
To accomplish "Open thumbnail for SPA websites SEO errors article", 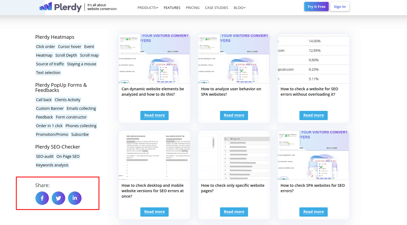I will point(313,155).
